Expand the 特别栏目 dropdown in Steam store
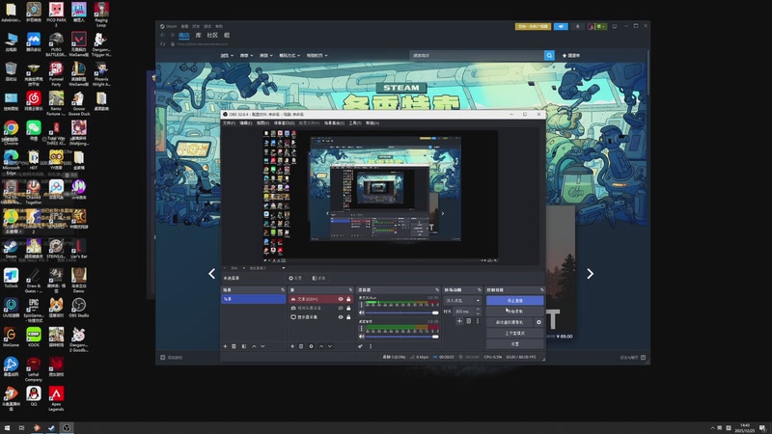Image resolution: width=772 pixels, height=434 pixels. (x=317, y=56)
